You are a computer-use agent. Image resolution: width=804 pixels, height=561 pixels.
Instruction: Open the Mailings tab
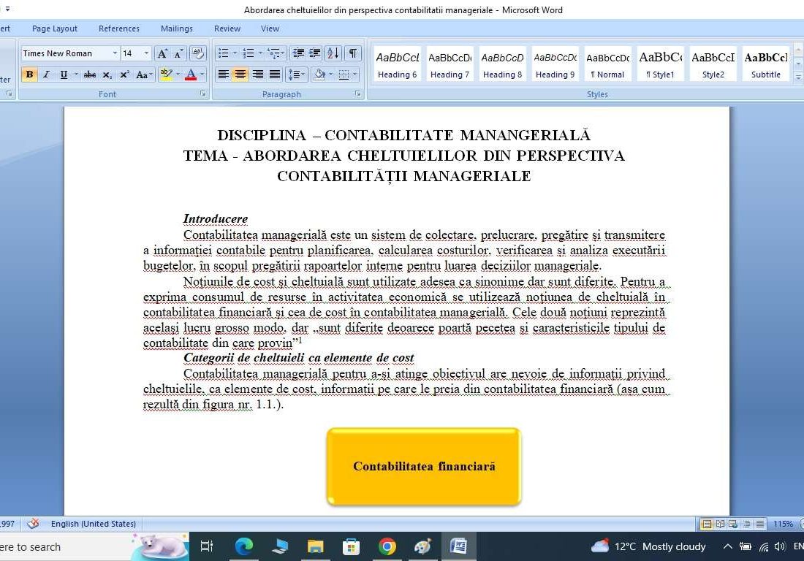pyautogui.click(x=176, y=28)
